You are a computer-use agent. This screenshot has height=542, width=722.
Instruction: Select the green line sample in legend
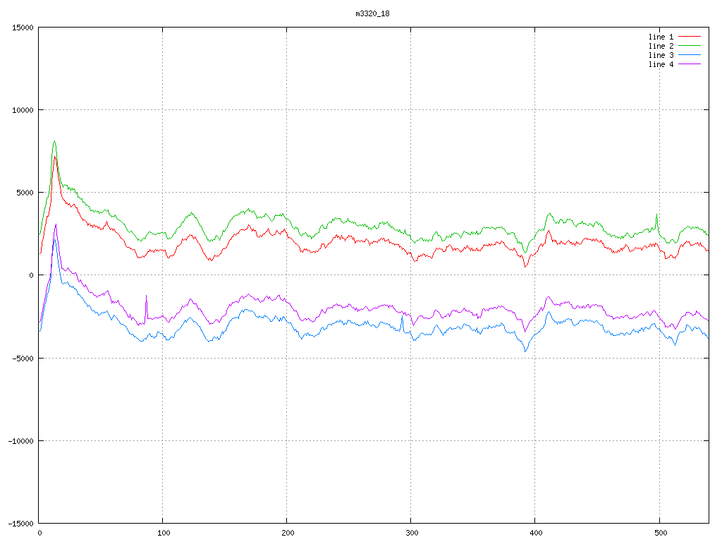691,46
